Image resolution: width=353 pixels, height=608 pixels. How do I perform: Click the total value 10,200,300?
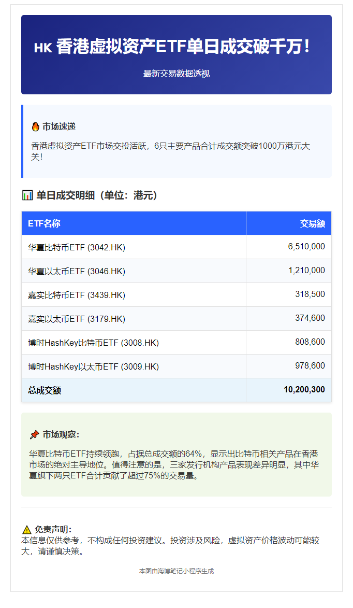304,390
